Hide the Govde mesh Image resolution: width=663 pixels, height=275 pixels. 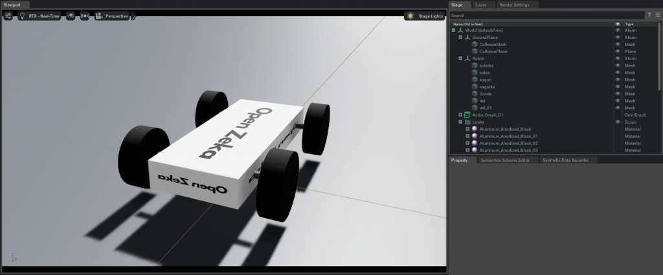click(618, 94)
